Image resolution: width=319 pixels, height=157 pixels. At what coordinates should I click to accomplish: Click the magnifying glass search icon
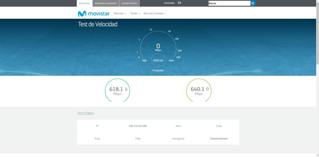pos(253,3)
